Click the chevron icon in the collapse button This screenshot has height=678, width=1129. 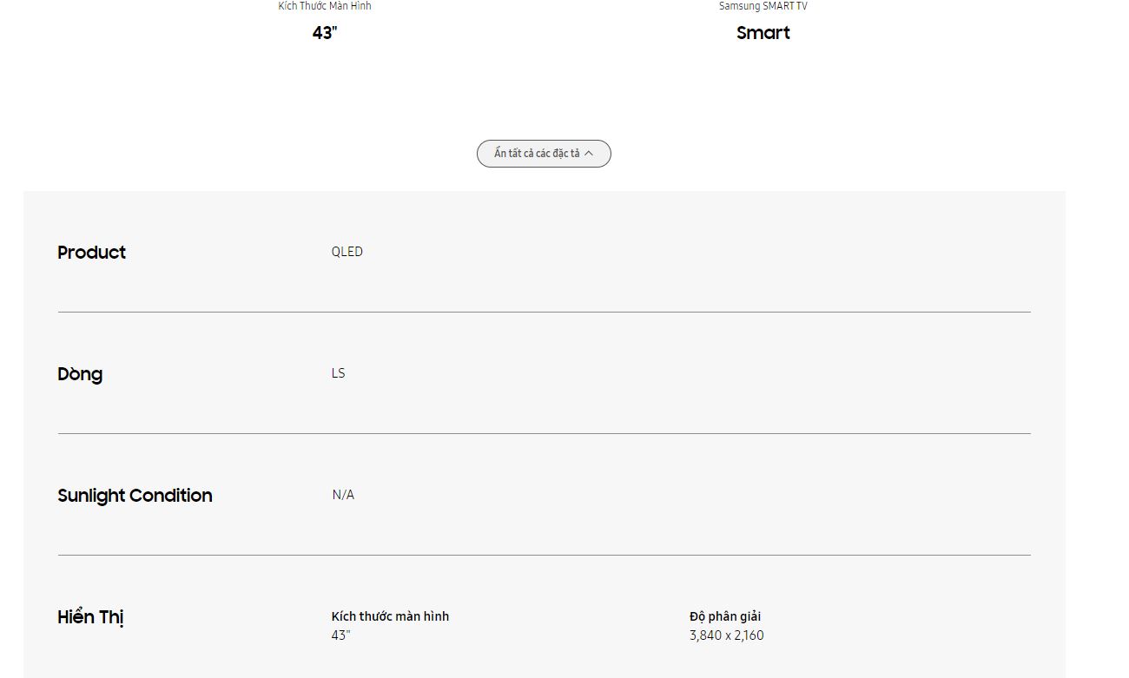click(x=589, y=154)
